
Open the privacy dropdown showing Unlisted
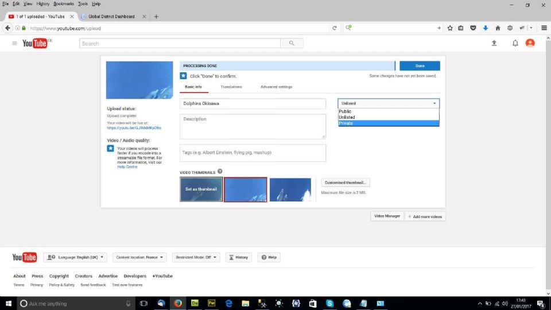click(x=389, y=103)
